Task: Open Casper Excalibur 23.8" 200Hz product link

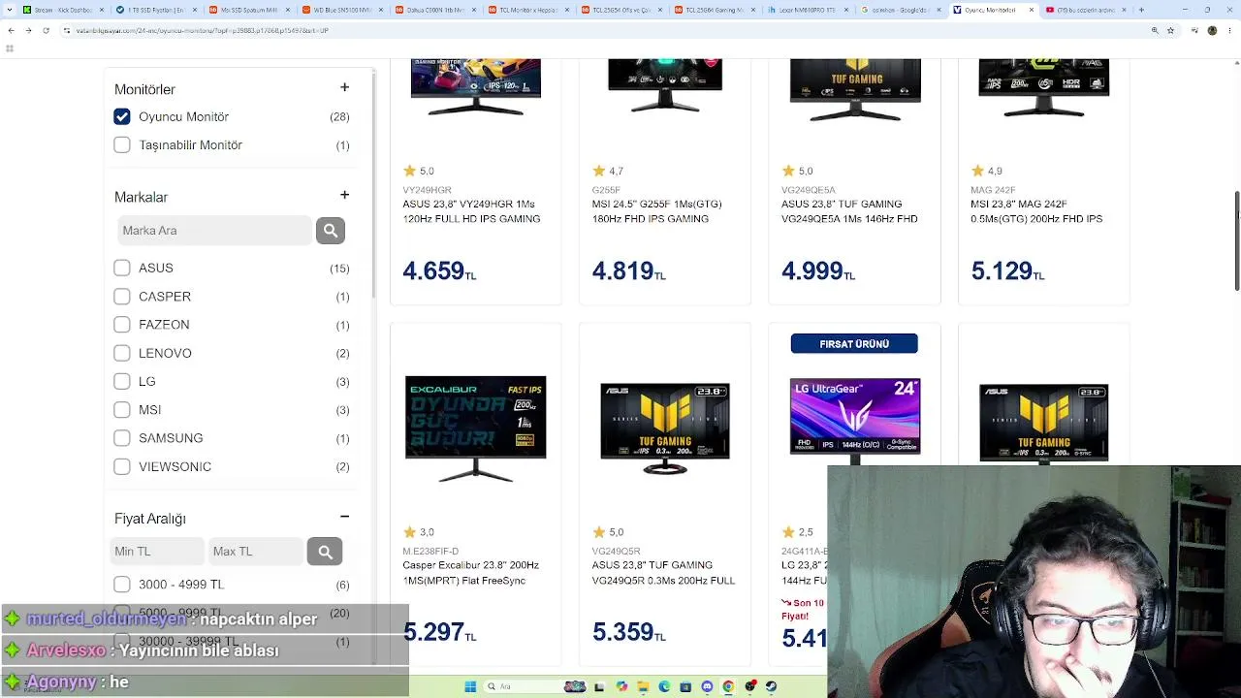Action: (471, 573)
